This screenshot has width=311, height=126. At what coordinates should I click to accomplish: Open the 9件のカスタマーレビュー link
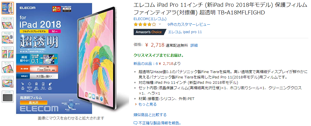tap(189, 25)
